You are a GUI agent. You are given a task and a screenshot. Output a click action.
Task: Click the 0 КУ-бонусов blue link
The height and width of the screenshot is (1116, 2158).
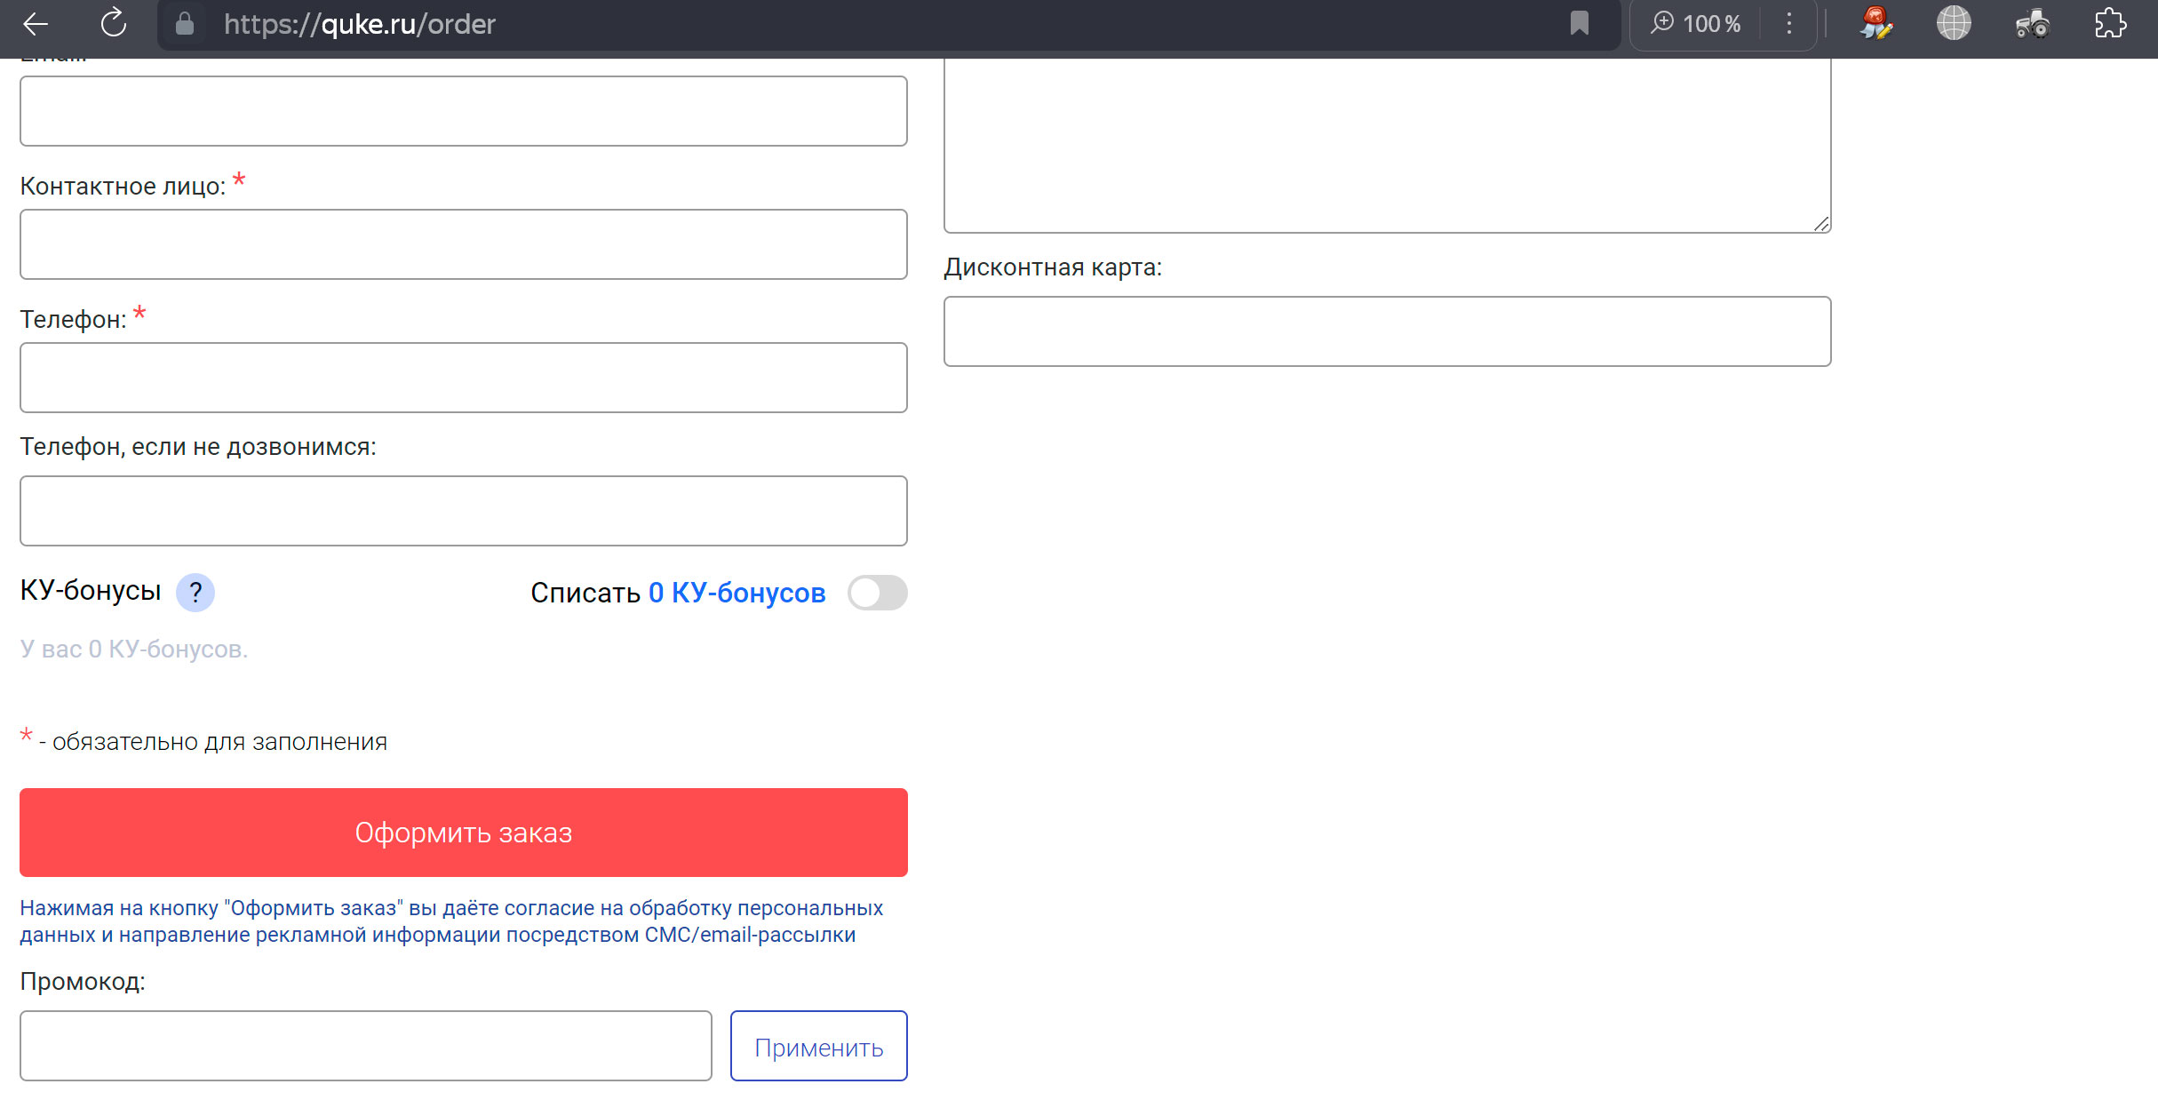click(737, 593)
